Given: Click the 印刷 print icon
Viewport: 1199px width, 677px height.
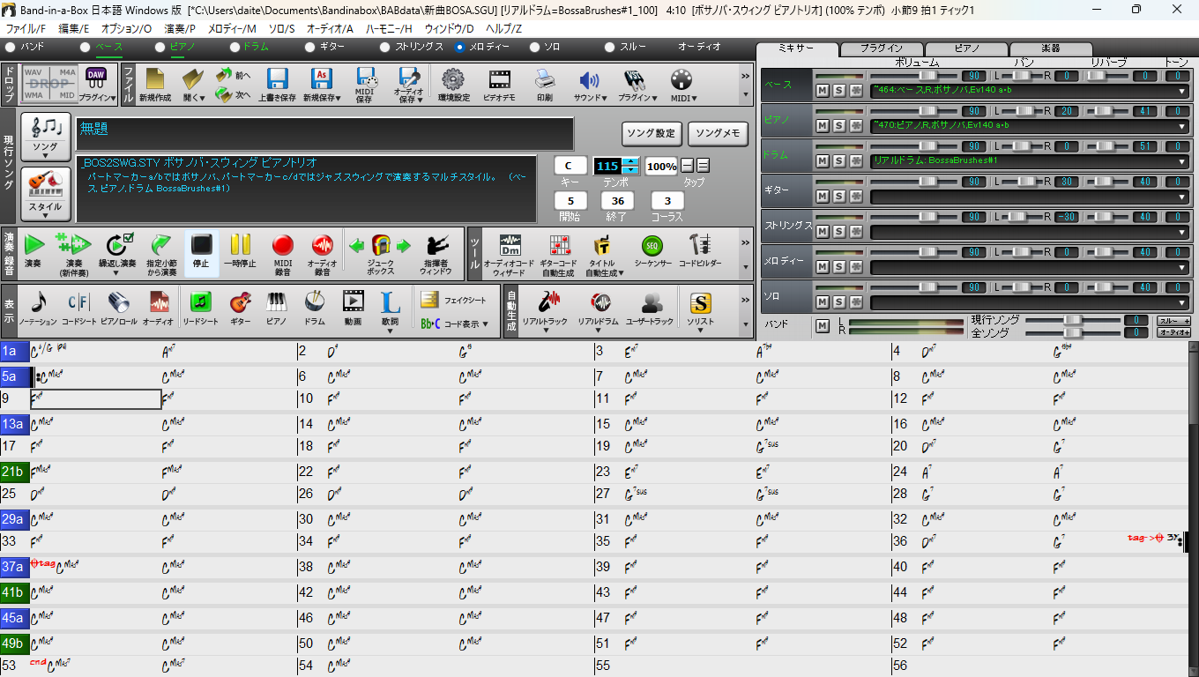Looking at the screenshot, I should click(545, 84).
